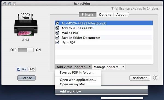Select the Add to iTunes as PDF row
Viewport: 164px width, 100px height.
(x=104, y=28)
